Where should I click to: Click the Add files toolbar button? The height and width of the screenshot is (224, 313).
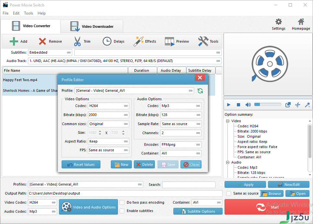[18, 41]
